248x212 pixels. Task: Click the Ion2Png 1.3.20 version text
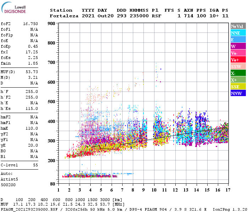(230, 210)
